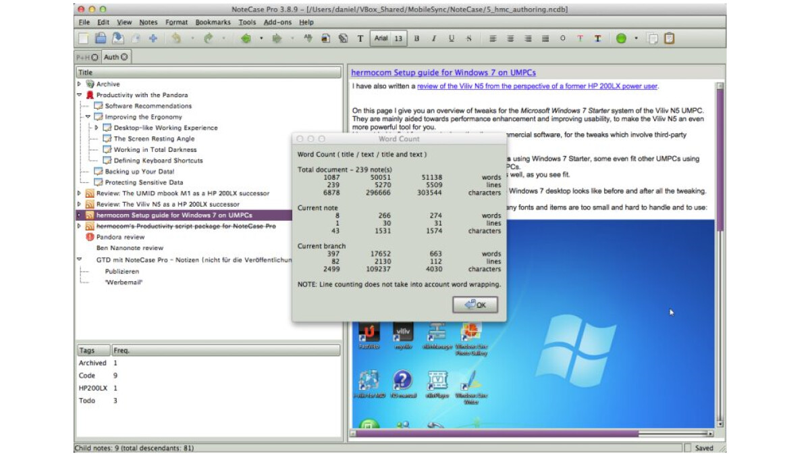Screen dimensions: 810x456
Task: Click the blue plus Insert Node icon
Action: [153, 39]
